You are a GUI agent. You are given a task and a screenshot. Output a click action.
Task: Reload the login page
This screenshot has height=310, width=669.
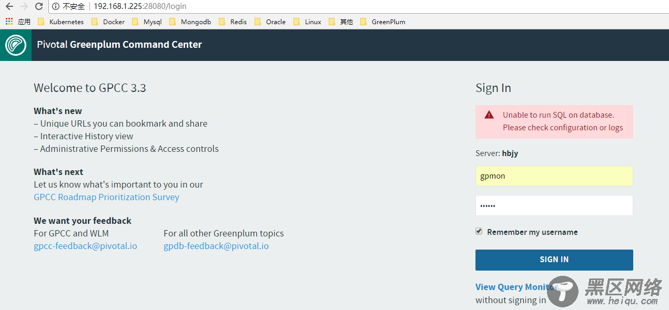click(39, 6)
